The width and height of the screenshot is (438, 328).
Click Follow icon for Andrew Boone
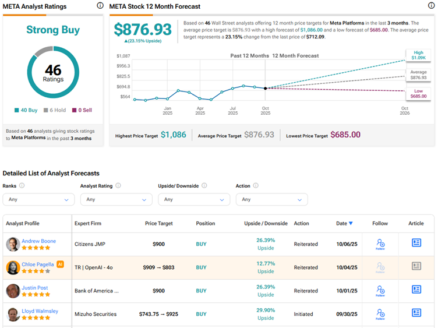(x=380, y=244)
